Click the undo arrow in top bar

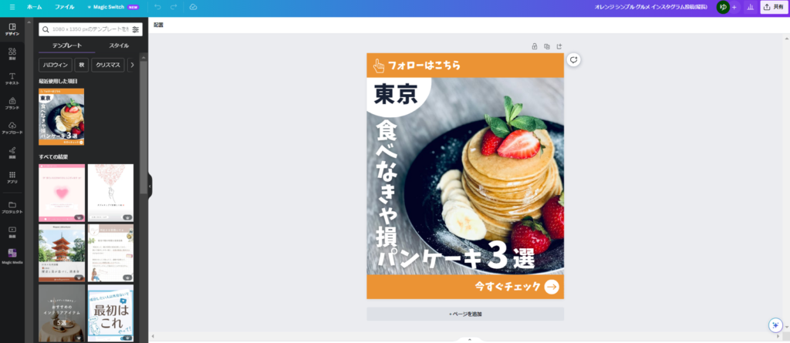tap(157, 7)
